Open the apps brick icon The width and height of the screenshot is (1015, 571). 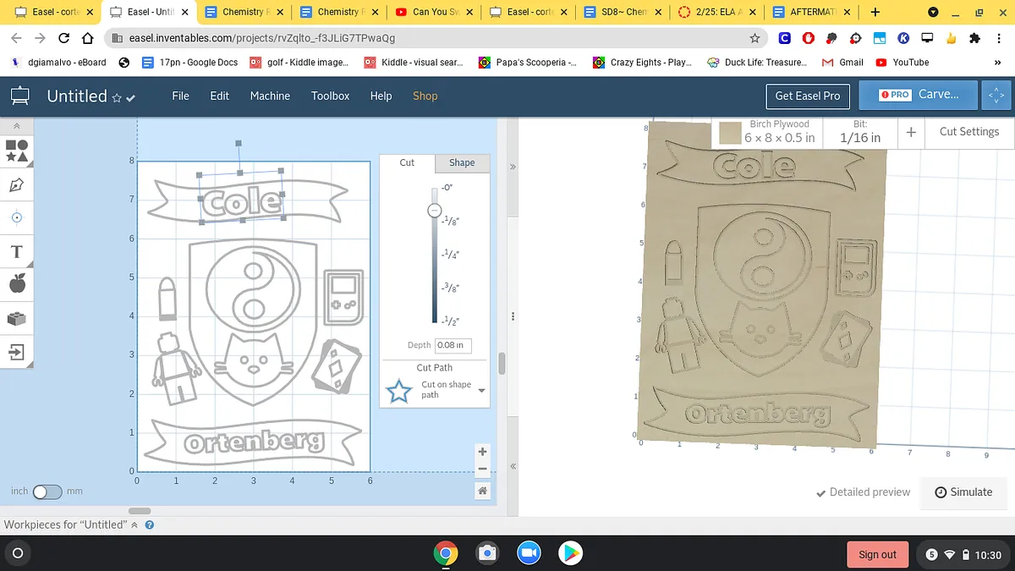(x=17, y=318)
